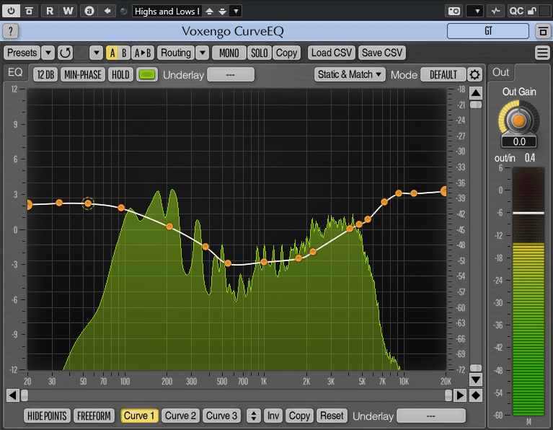Screen dimensions: 553x430
Task: Open the spectrum Mode DEFAULT selector
Action: [x=443, y=75]
